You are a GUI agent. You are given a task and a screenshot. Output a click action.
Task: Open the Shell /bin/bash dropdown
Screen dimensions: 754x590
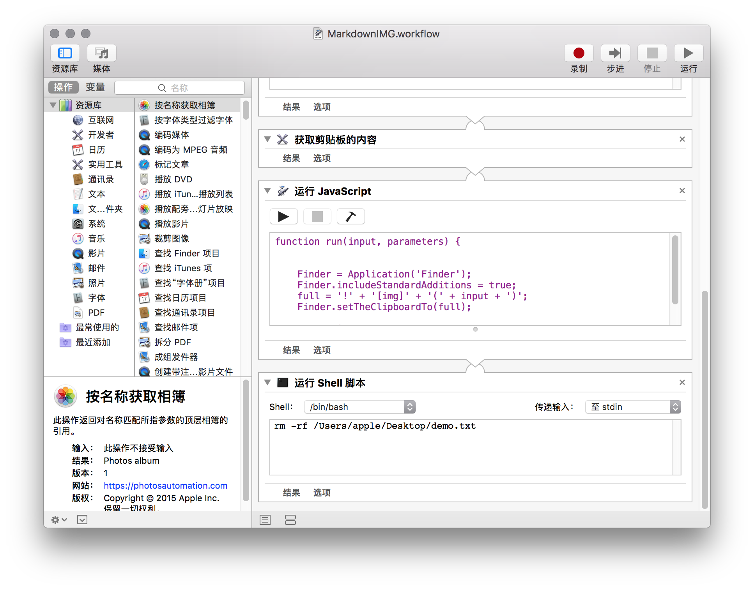(359, 407)
